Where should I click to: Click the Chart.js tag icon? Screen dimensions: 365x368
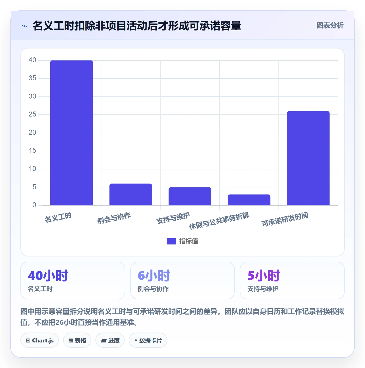pyautogui.click(x=28, y=340)
